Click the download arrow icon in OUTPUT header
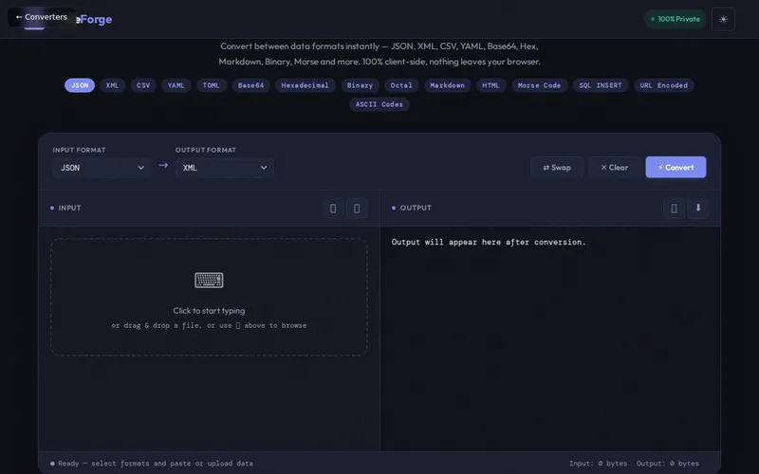Image resolution: width=759 pixels, height=474 pixels. 698,208
